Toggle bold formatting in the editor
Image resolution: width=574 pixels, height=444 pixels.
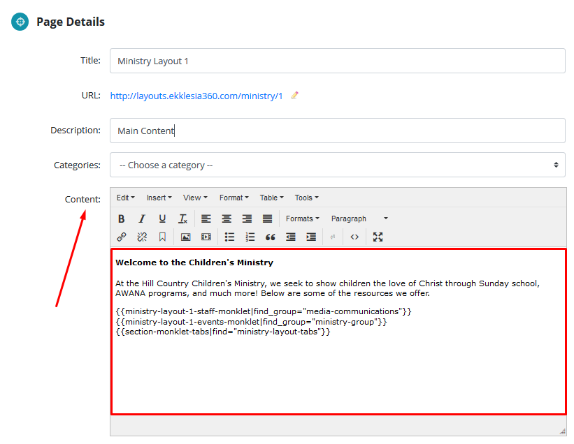[x=121, y=219]
